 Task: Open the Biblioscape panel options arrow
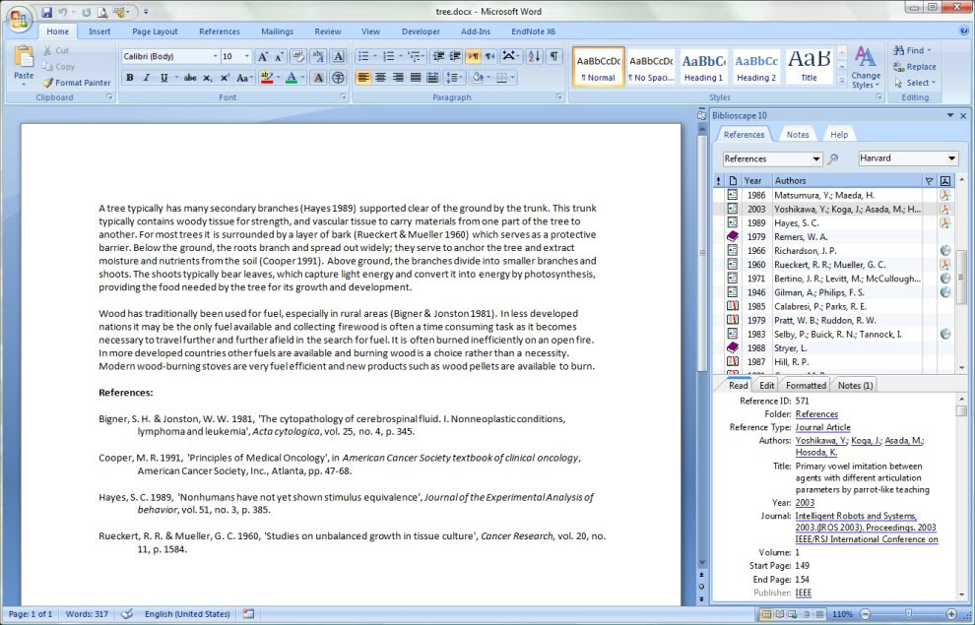[x=949, y=115]
